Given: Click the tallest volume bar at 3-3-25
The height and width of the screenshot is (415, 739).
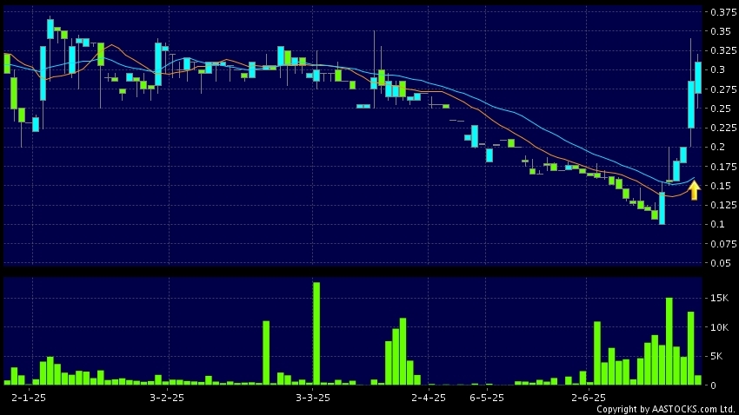Looking at the screenshot, I should point(316,333).
